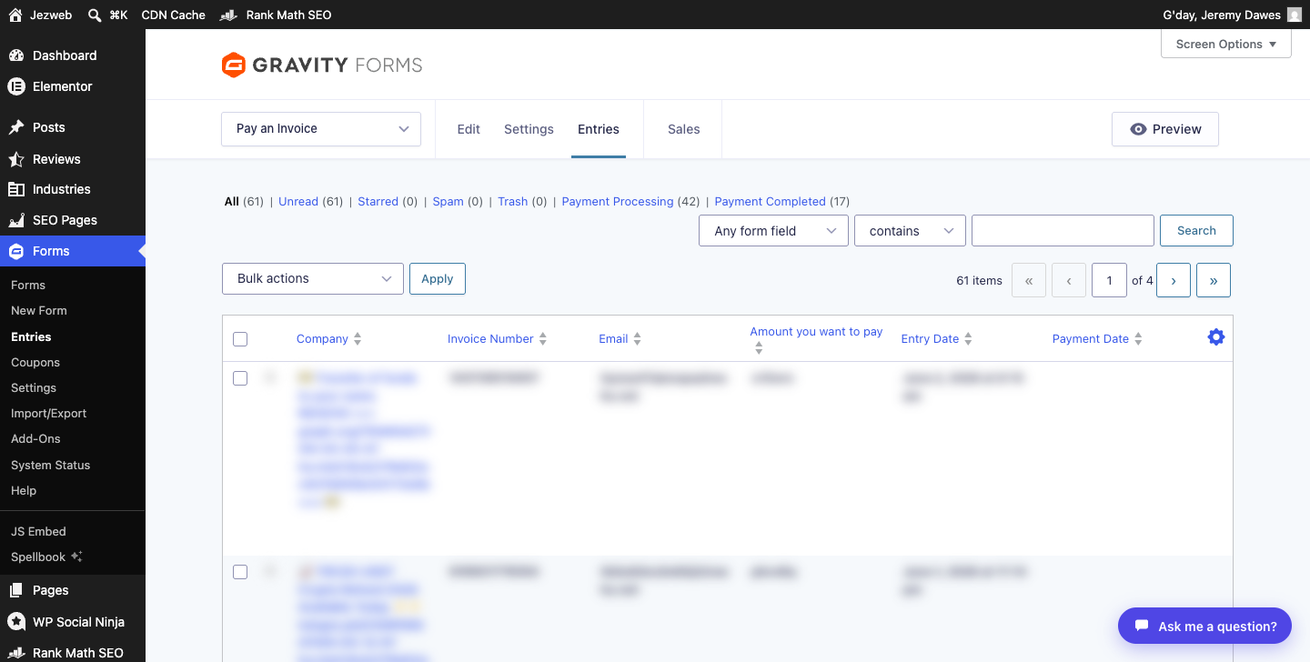Click the Forms Gravity icon in sidebar
The height and width of the screenshot is (662, 1310).
tap(16, 251)
